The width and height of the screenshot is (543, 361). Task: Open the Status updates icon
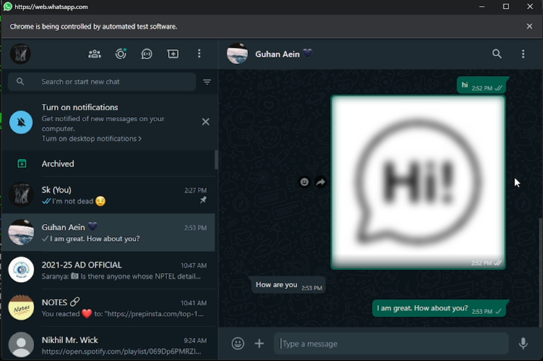tap(121, 54)
